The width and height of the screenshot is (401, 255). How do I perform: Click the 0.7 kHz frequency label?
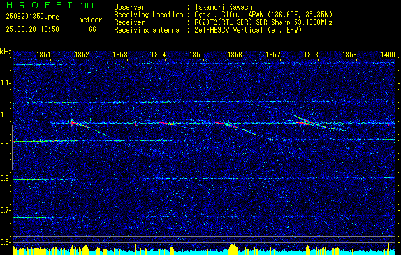[x=6, y=210]
